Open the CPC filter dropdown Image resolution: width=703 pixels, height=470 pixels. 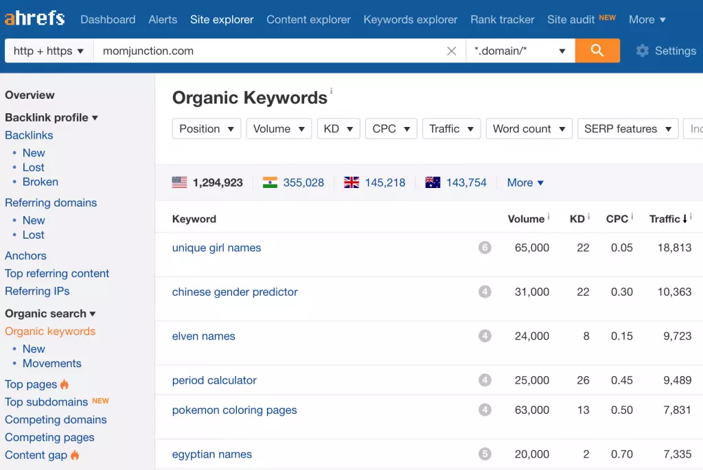(391, 128)
